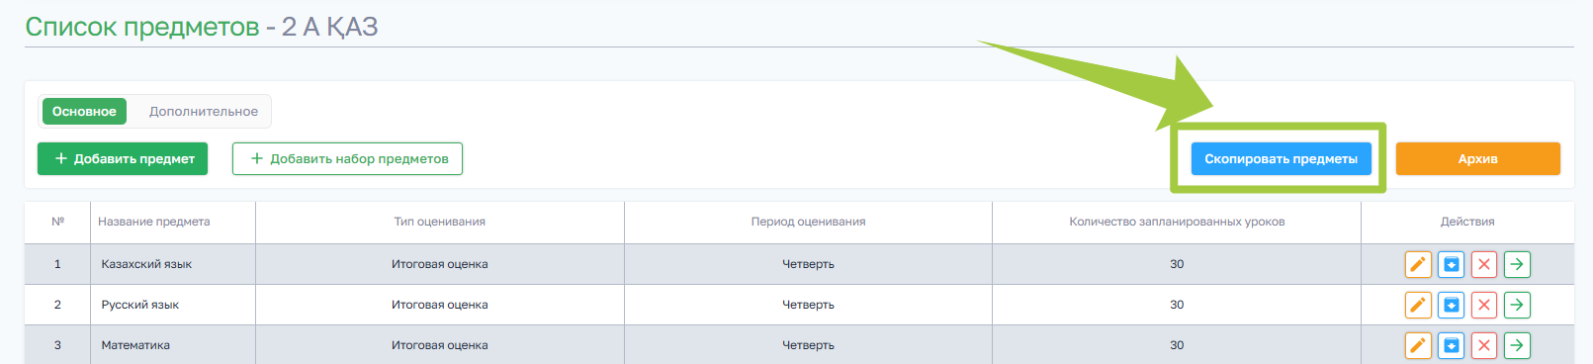Select lesson count 30 in Математика row
Viewport: 1593px width, 364px height.
[x=1177, y=345]
